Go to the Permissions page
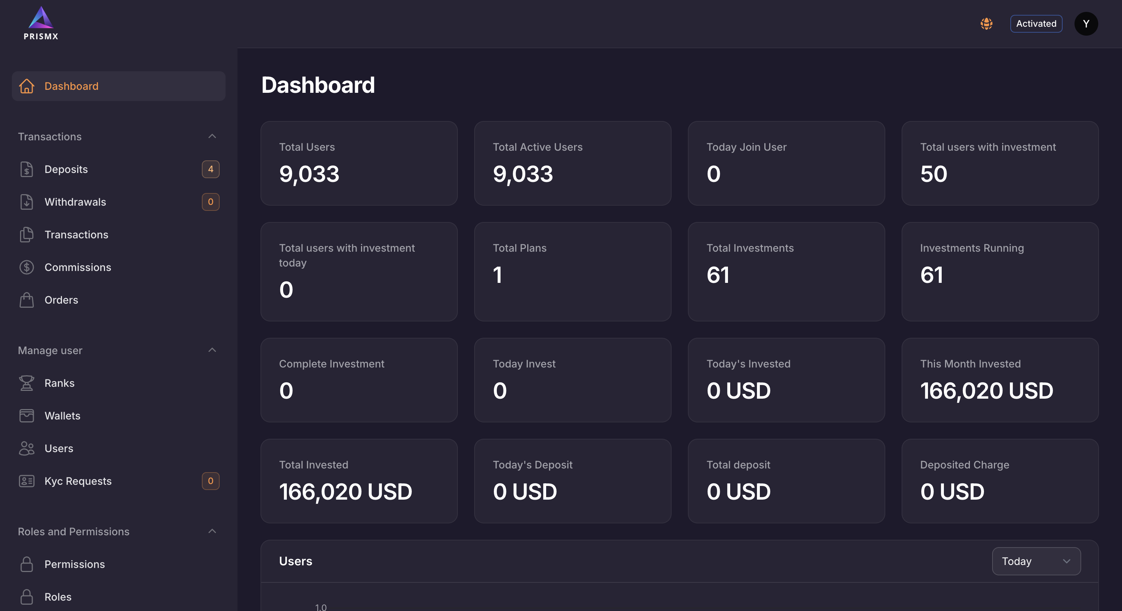1122x611 pixels. coord(75,564)
